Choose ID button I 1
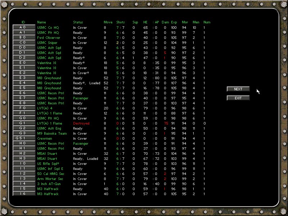The width and height of the screenshot is (288, 216). (x=24, y=169)
